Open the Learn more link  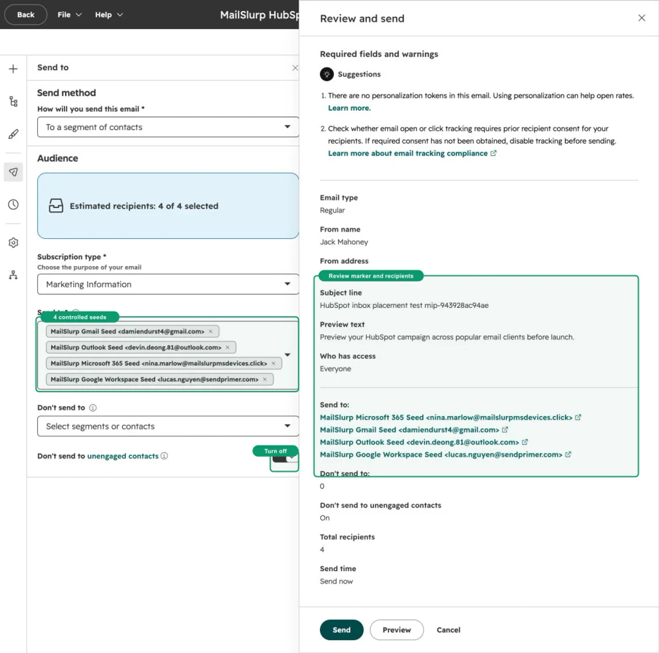[349, 108]
